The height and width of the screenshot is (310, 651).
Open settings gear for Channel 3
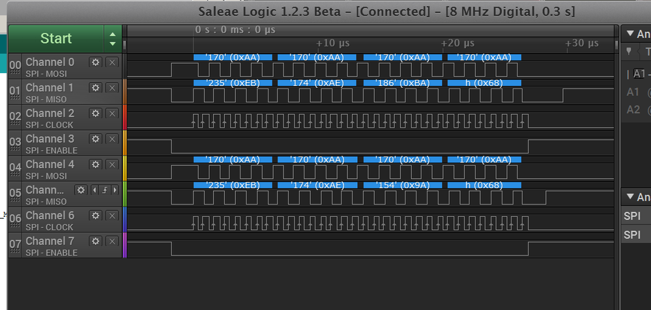(x=96, y=139)
